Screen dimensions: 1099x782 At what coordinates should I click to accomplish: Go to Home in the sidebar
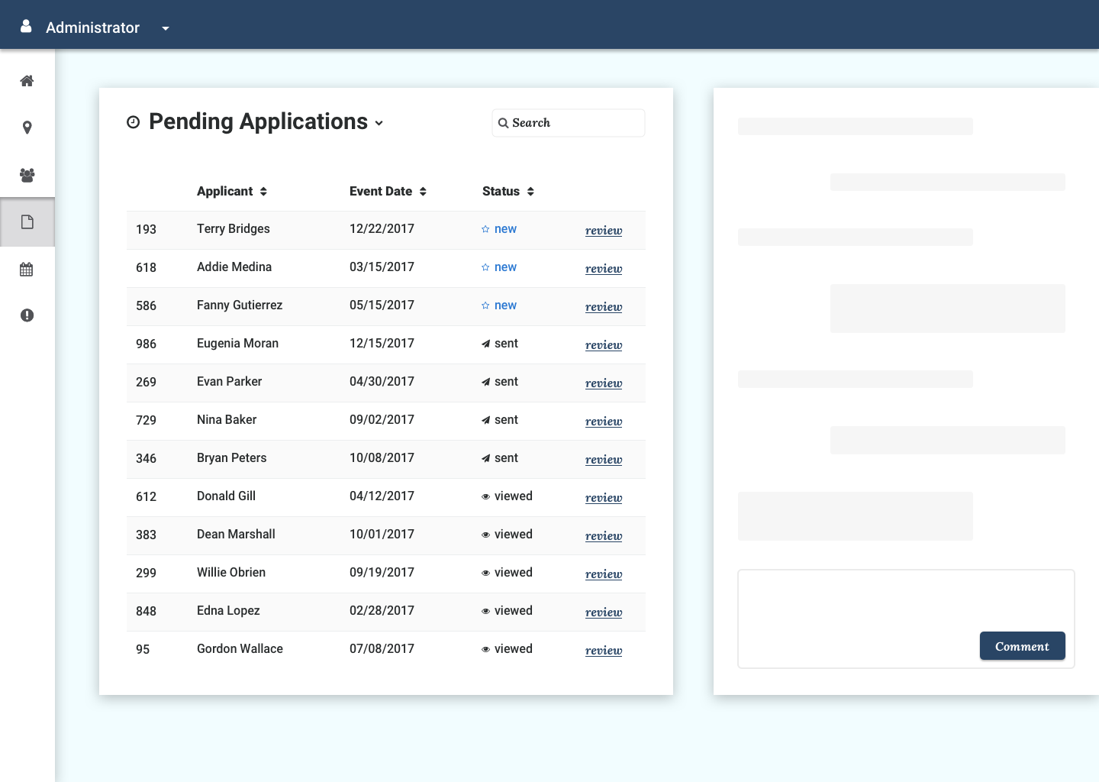pyautogui.click(x=27, y=81)
